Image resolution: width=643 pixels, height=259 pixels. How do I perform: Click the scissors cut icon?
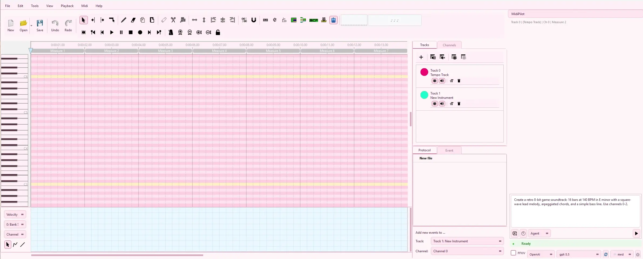tap(173, 20)
